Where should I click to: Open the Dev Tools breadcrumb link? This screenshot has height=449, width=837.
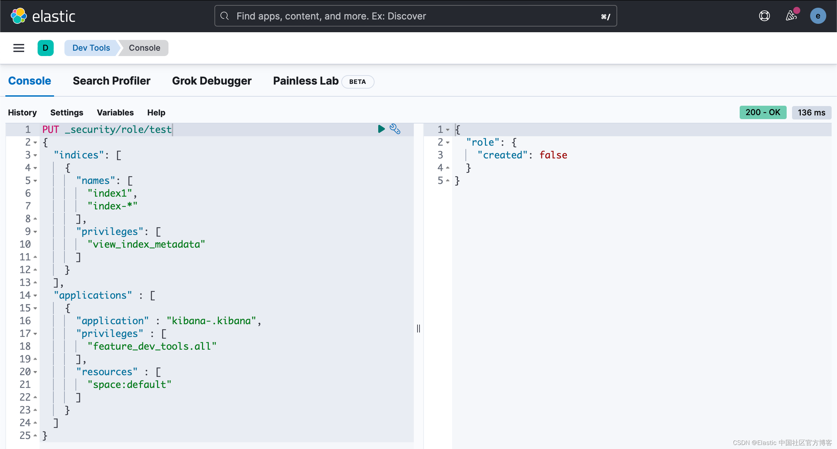[91, 48]
